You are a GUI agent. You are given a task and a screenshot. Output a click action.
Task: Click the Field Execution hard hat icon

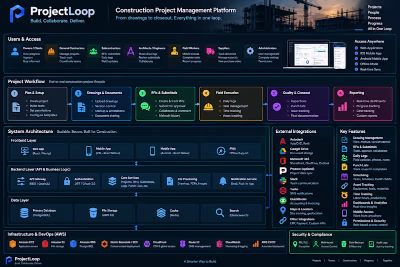pyautogui.click(x=208, y=107)
